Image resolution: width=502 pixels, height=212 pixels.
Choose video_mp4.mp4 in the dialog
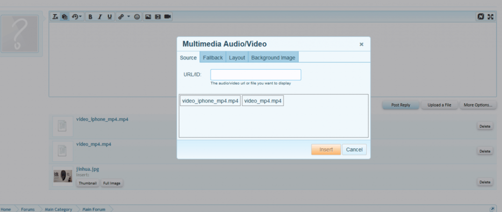tap(263, 101)
